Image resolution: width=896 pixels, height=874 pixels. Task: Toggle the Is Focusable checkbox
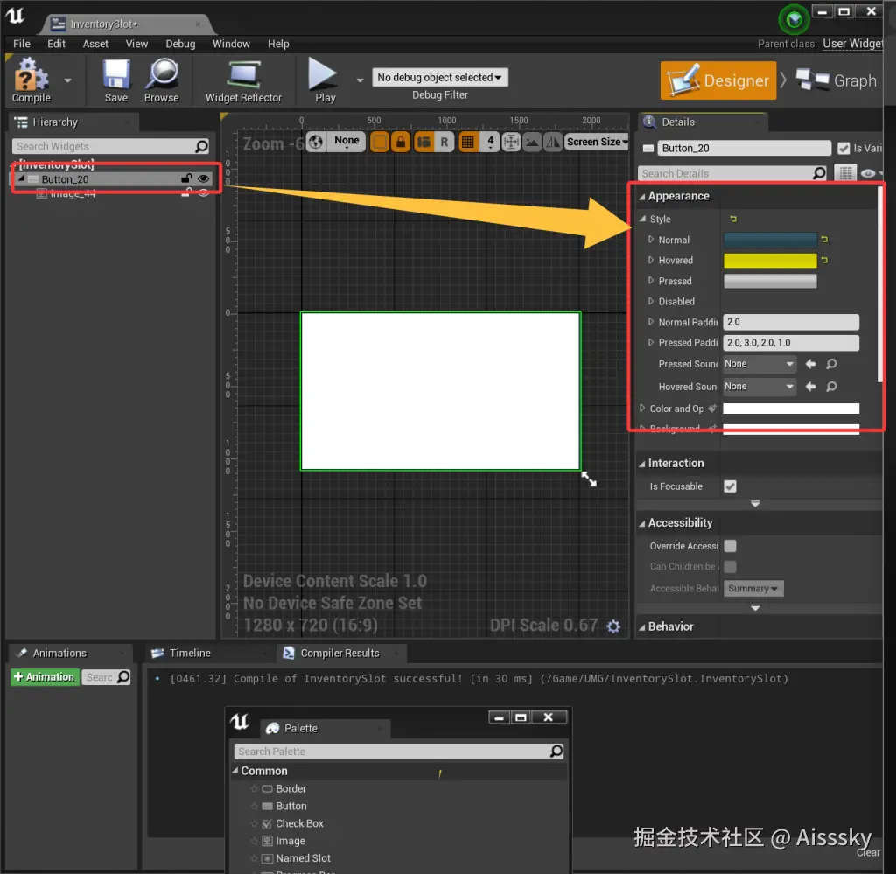(x=730, y=486)
